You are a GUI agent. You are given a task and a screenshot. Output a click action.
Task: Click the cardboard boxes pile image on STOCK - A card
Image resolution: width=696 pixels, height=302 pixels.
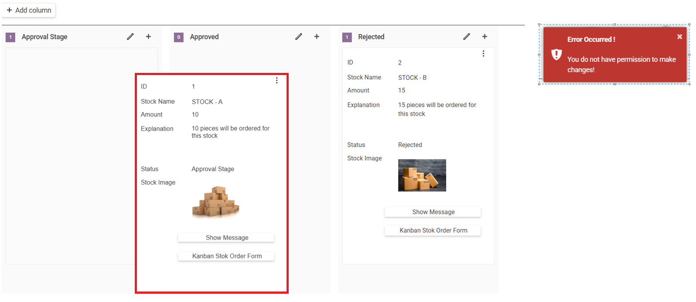click(x=216, y=202)
